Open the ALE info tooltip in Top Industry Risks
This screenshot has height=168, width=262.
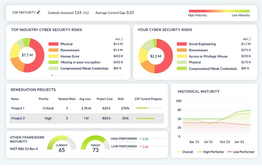[x=122, y=38]
